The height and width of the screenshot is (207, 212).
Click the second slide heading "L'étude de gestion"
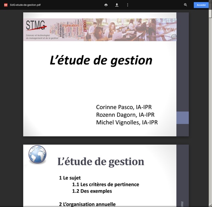coord(101,162)
